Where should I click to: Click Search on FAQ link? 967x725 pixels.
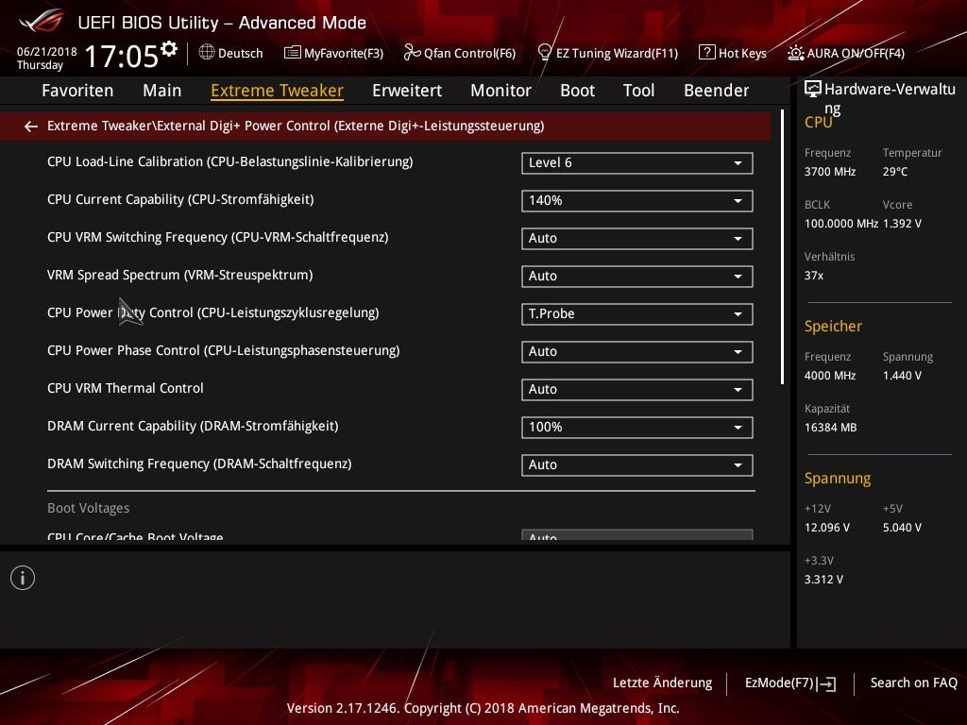pyautogui.click(x=913, y=683)
